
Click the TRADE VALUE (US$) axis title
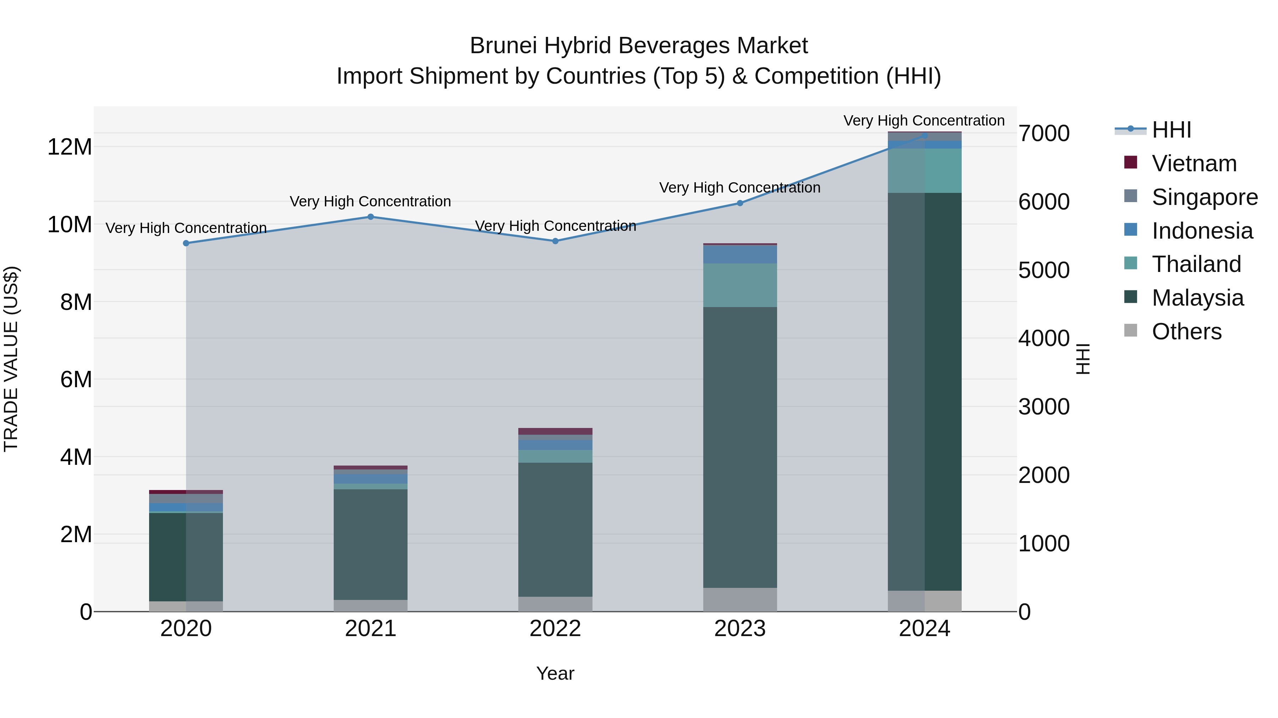11,359
